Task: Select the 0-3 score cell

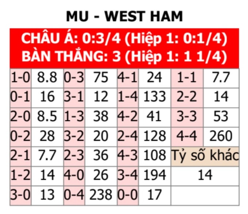Action: point(74,78)
